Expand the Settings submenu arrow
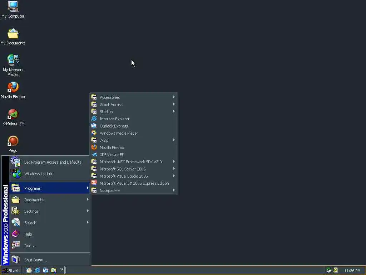Viewport: 366px width, 275px height. click(x=88, y=211)
